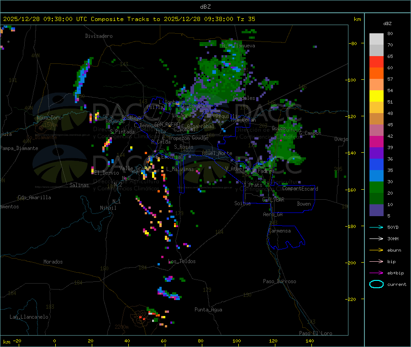This screenshot has width=411, height=347.
Task: Pick the bright yellow swatch between 54 and 51
Action: (x=376, y=96)
